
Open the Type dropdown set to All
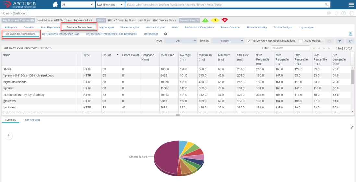[x=180, y=41]
